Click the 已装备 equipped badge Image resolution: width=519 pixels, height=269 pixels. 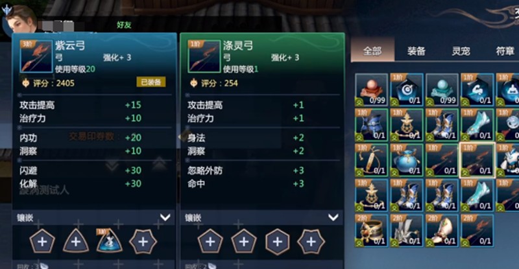[151, 82]
